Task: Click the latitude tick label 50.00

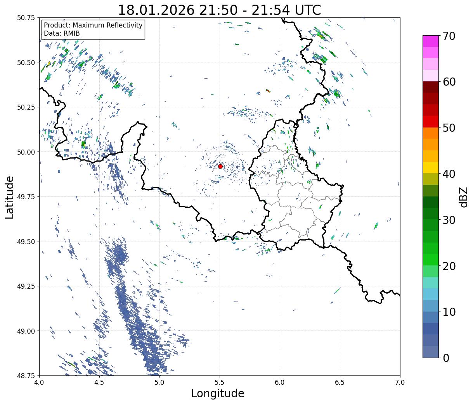Action: (26, 152)
